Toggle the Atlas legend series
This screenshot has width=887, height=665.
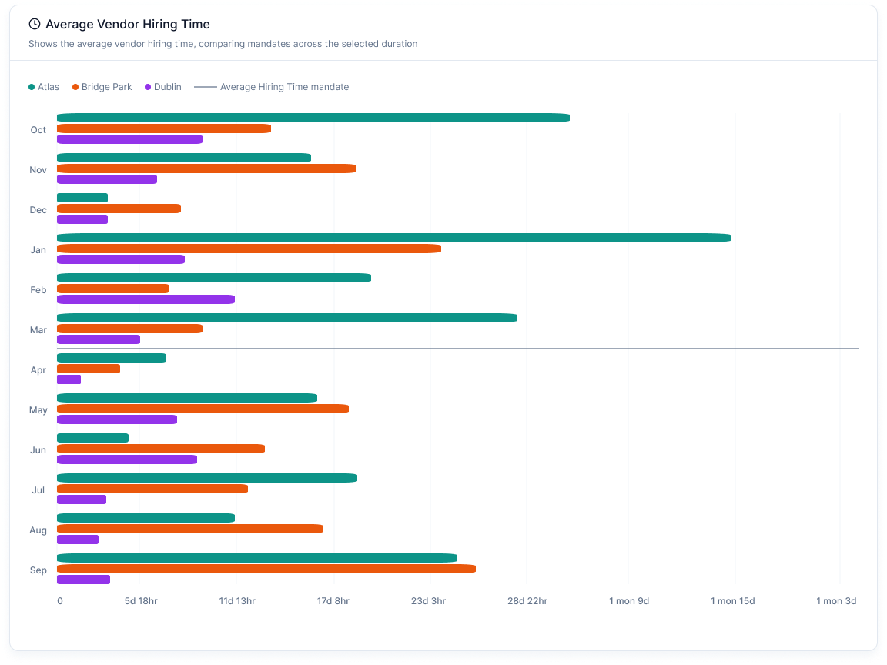(x=48, y=87)
